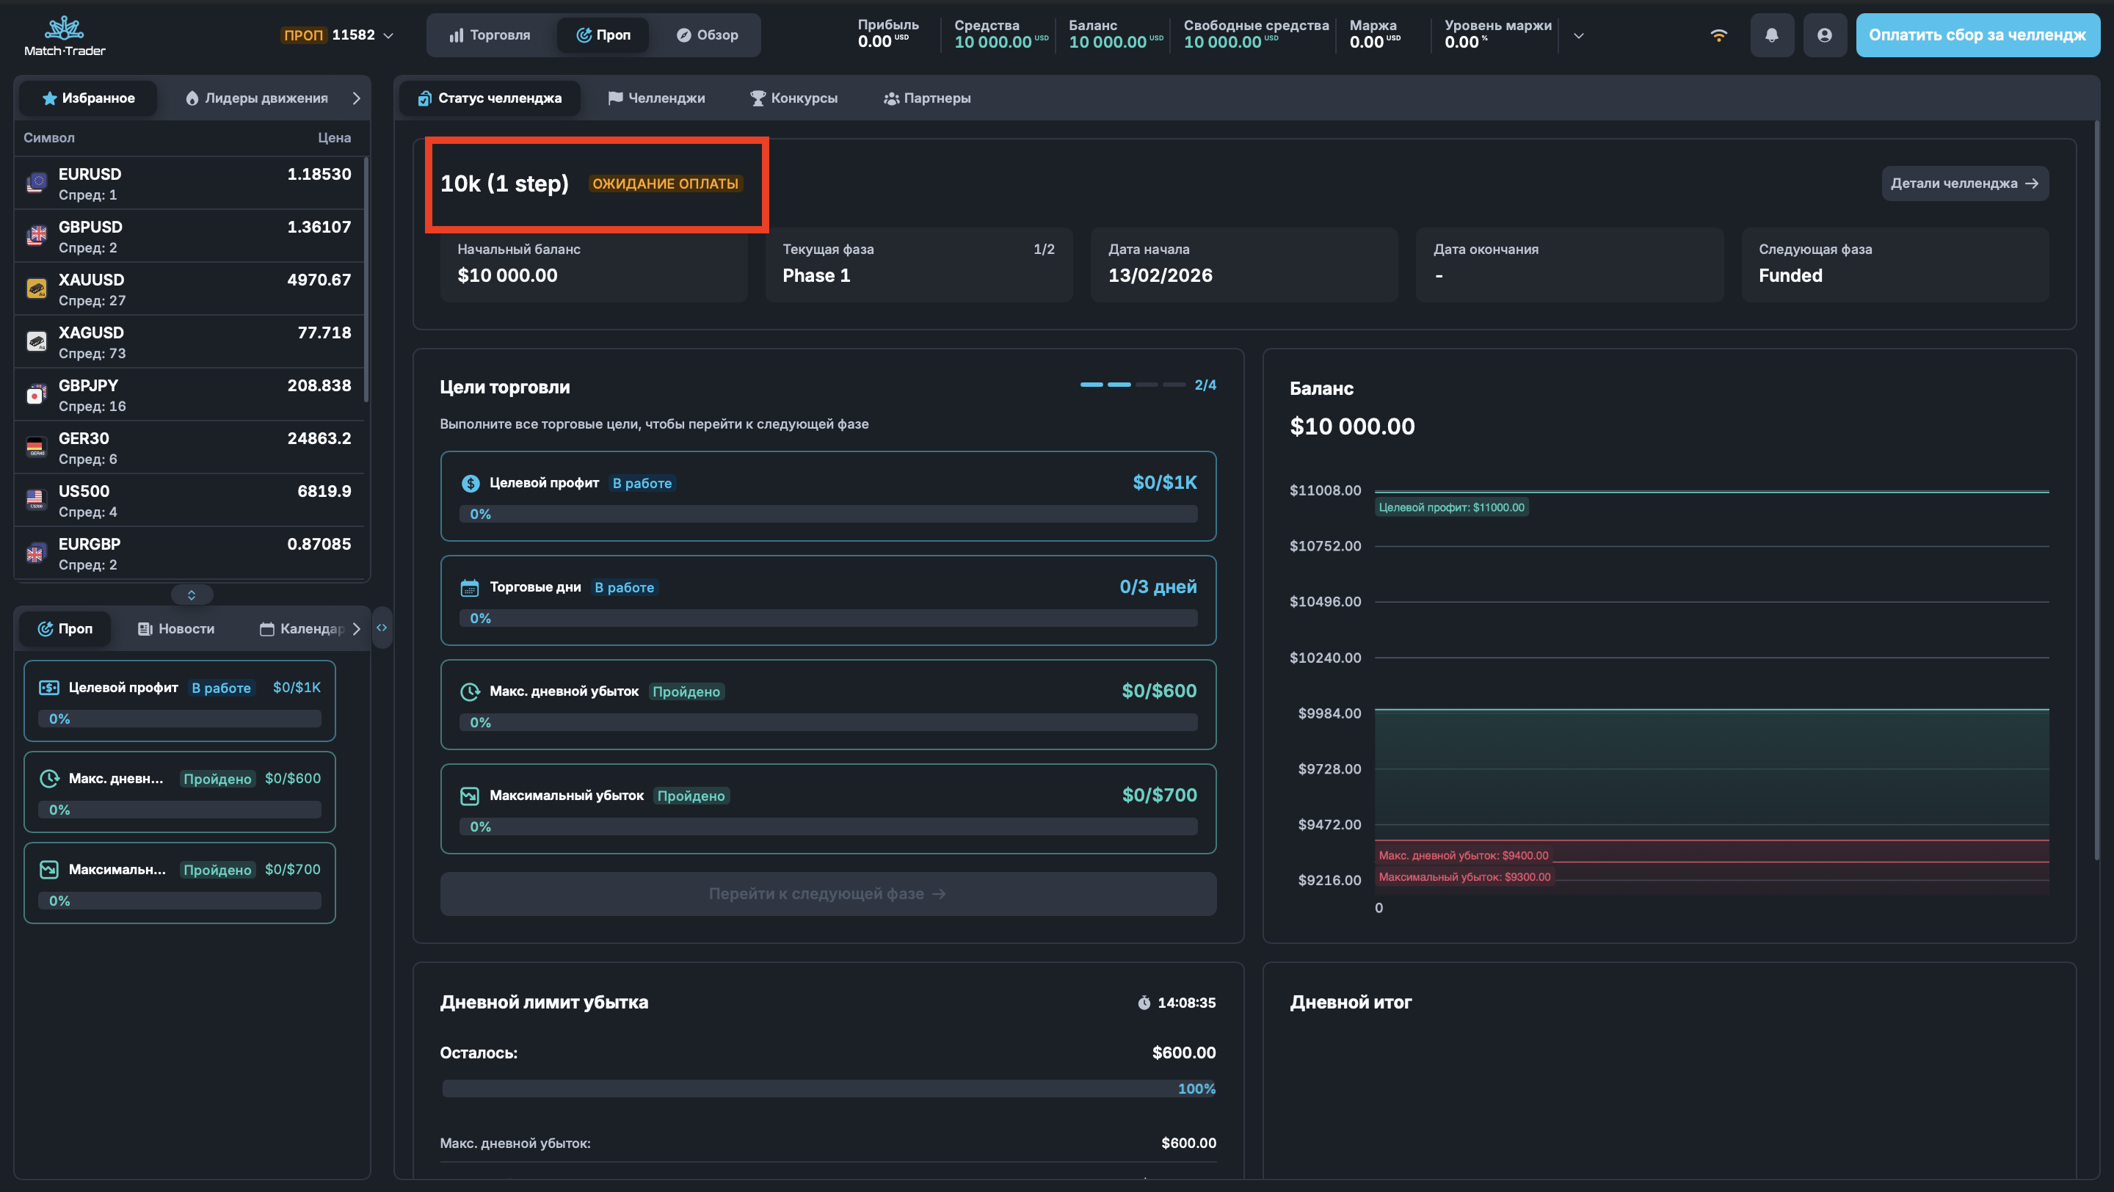The height and width of the screenshot is (1192, 2114).
Task: Show more bottom panel tabs via the chevron
Action: 356,628
